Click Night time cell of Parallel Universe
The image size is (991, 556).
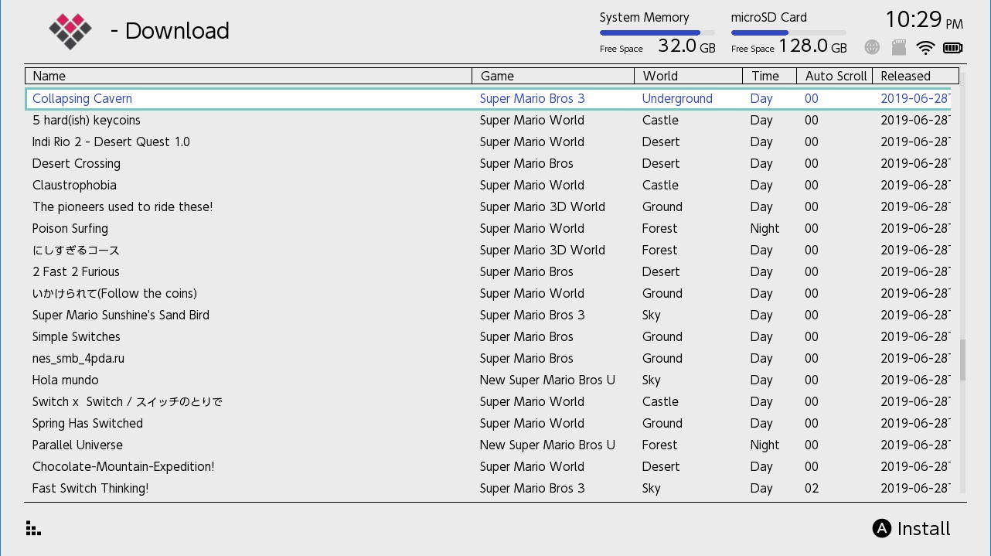pos(765,445)
